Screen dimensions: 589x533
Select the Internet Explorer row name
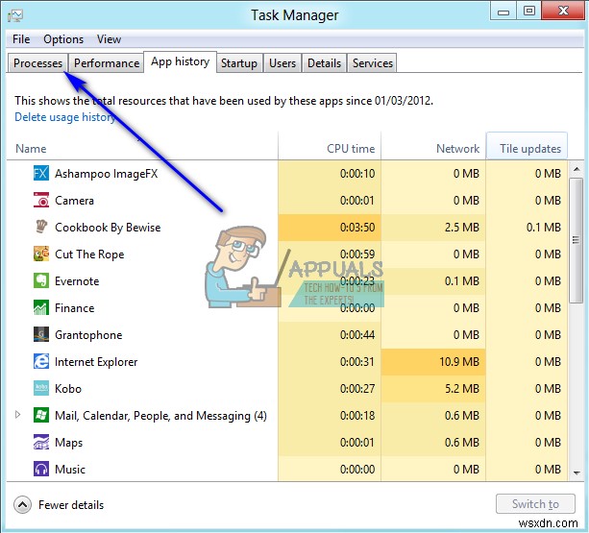96,362
